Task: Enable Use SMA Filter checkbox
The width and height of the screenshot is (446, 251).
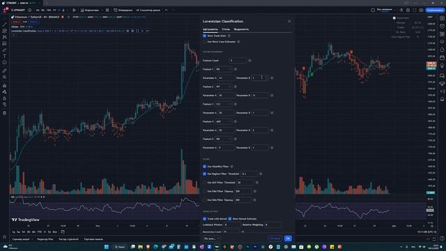Action: click(x=204, y=200)
